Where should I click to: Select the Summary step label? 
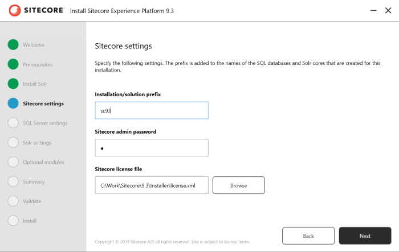coord(34,182)
